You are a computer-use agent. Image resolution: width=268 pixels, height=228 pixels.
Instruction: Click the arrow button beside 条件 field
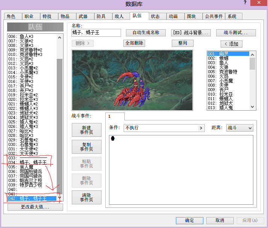click(201, 128)
